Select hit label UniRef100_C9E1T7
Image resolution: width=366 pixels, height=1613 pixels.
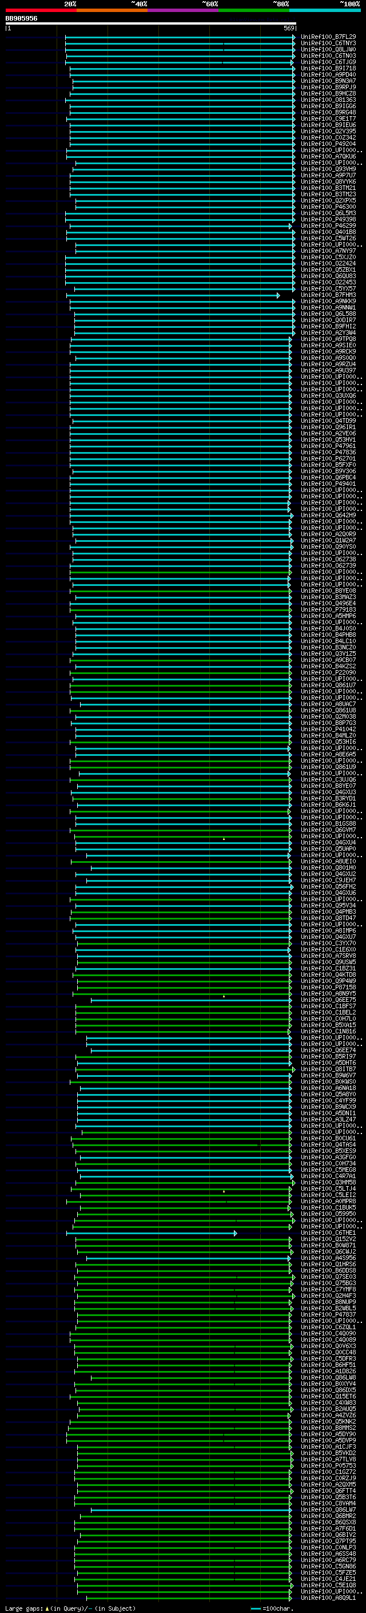(x=328, y=119)
